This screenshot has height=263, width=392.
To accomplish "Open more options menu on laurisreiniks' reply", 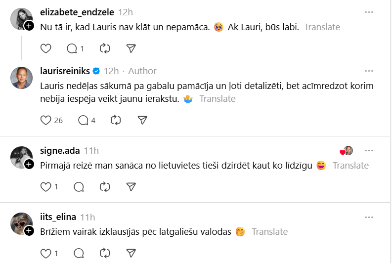I will 369,71.
